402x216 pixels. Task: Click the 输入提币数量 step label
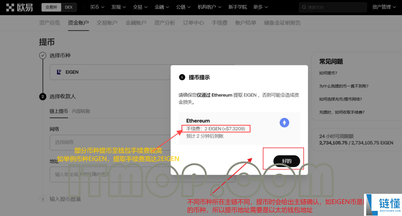pyautogui.click(x=65, y=199)
